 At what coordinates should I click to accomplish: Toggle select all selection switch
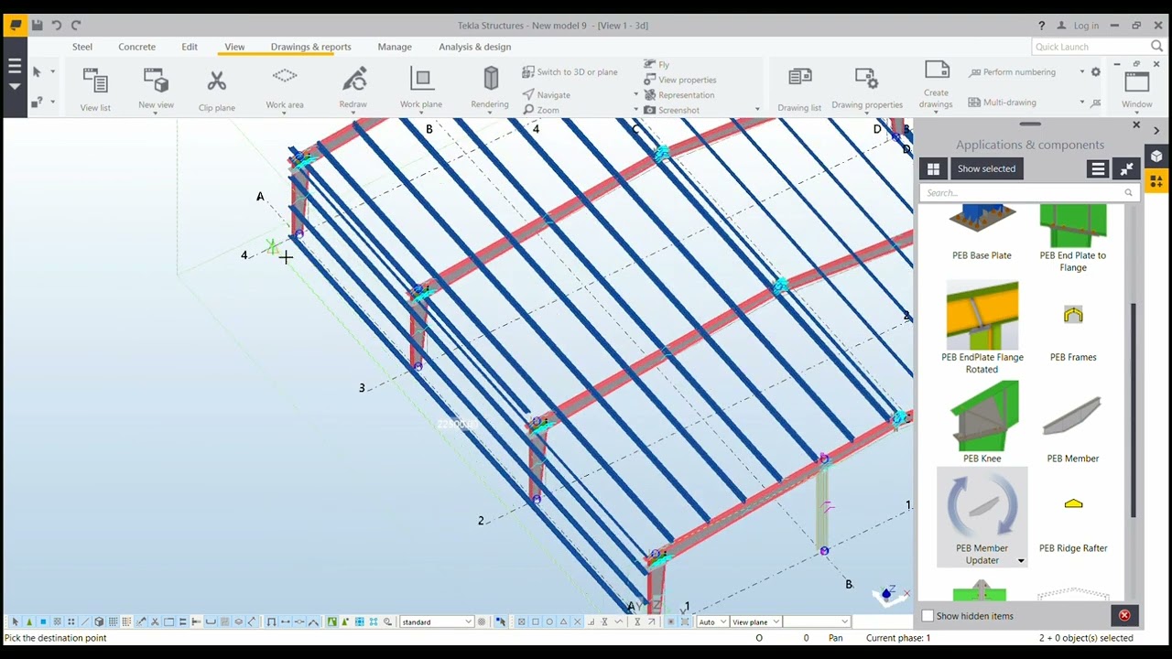16,622
